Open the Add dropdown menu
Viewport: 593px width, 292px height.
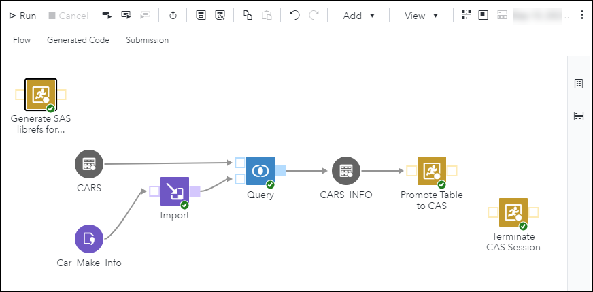coord(359,16)
